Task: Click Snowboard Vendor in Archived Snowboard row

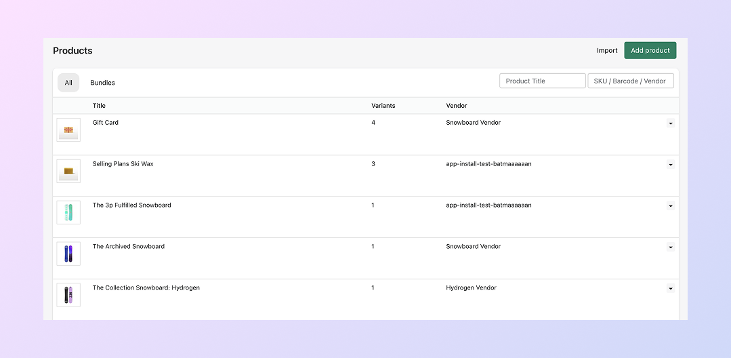Action: coord(473,246)
